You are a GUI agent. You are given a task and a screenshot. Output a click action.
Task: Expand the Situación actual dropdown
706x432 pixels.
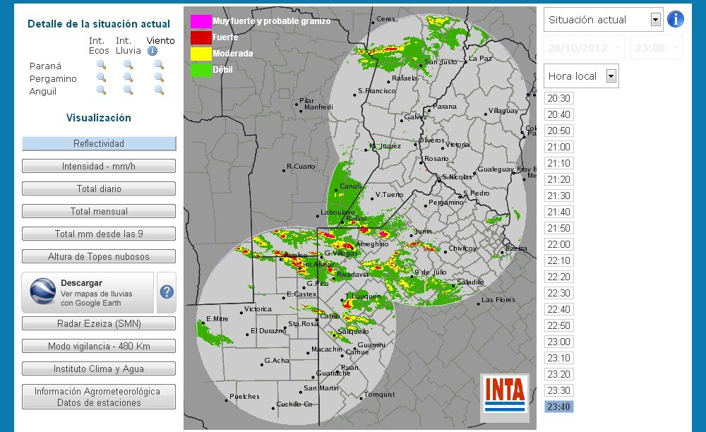656,20
